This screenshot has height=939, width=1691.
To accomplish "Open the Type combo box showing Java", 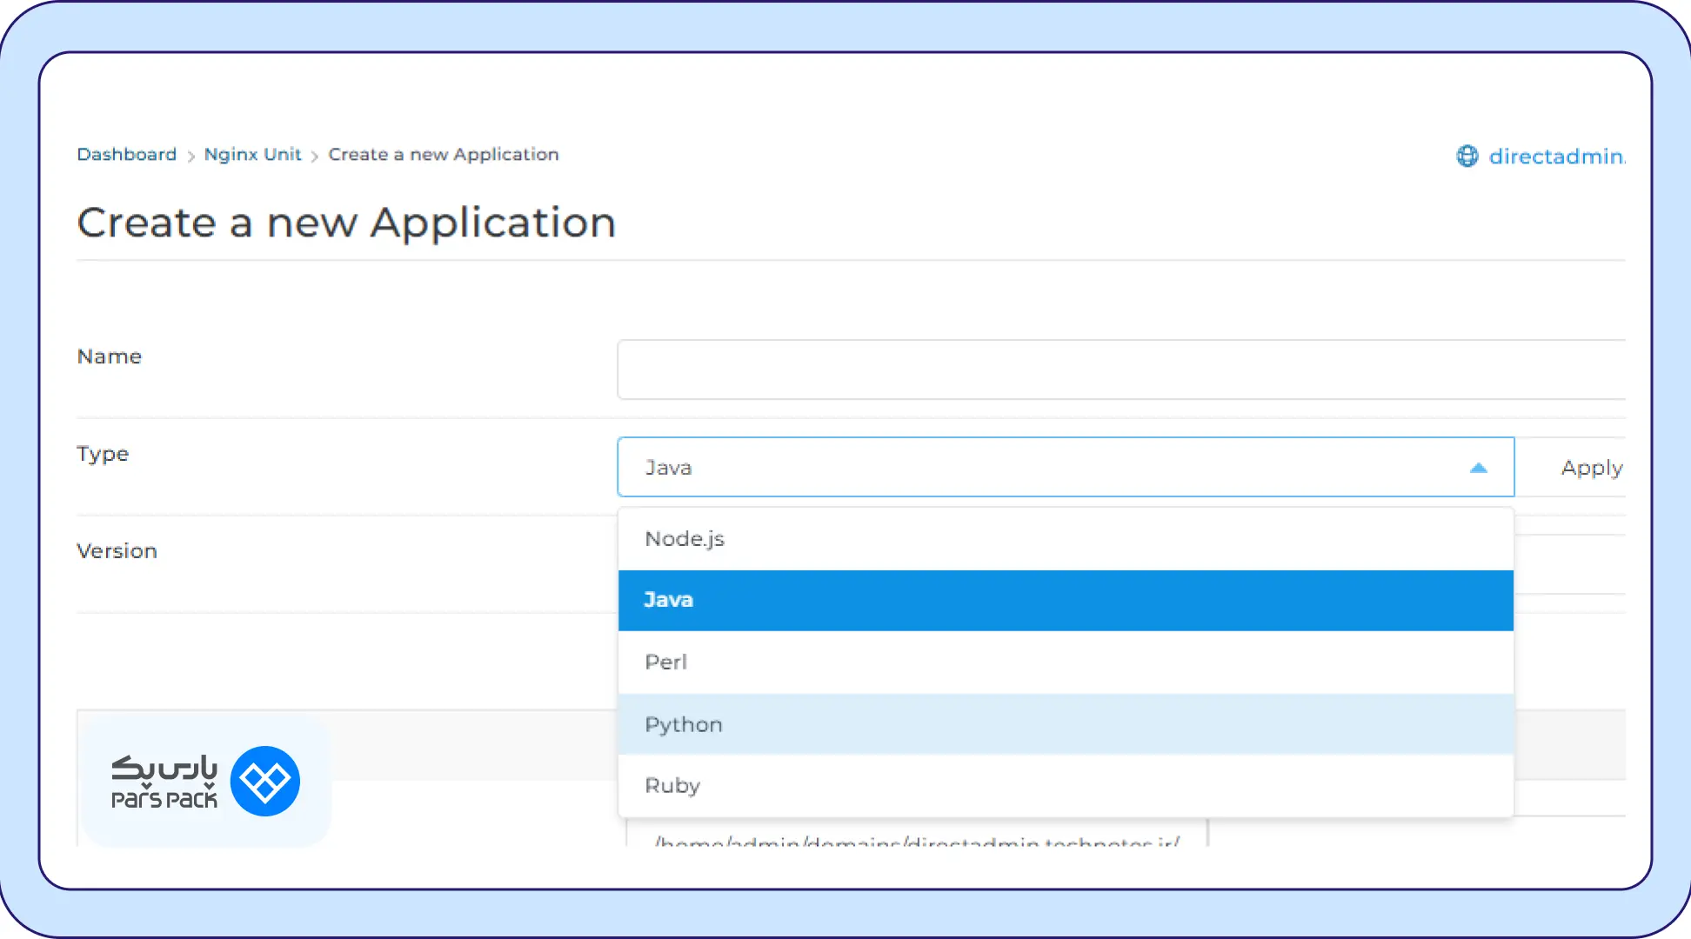I will pyautogui.click(x=1044, y=468).
